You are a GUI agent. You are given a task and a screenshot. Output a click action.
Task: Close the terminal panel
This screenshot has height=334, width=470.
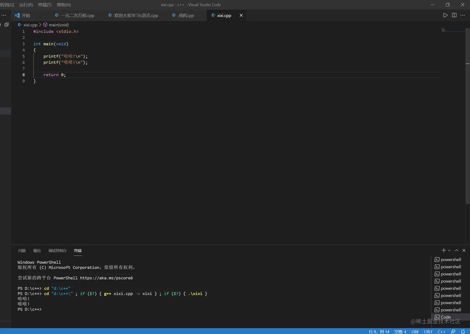464,250
